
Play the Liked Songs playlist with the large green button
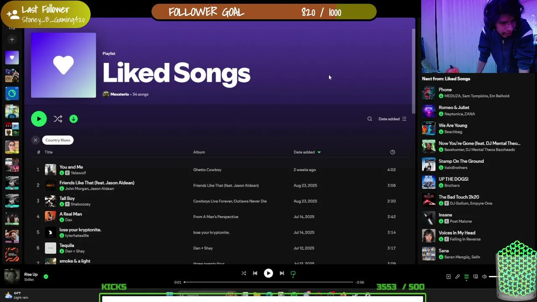pyautogui.click(x=39, y=119)
